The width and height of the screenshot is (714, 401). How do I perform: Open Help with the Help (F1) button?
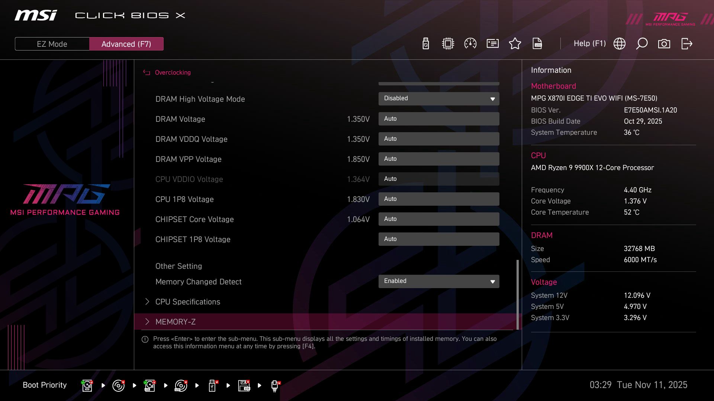(x=590, y=43)
